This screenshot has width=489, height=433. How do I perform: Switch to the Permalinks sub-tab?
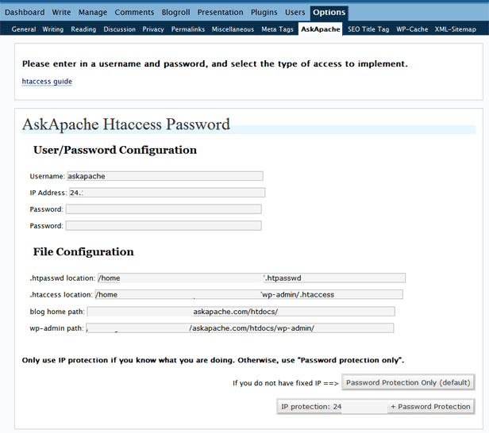(187, 29)
